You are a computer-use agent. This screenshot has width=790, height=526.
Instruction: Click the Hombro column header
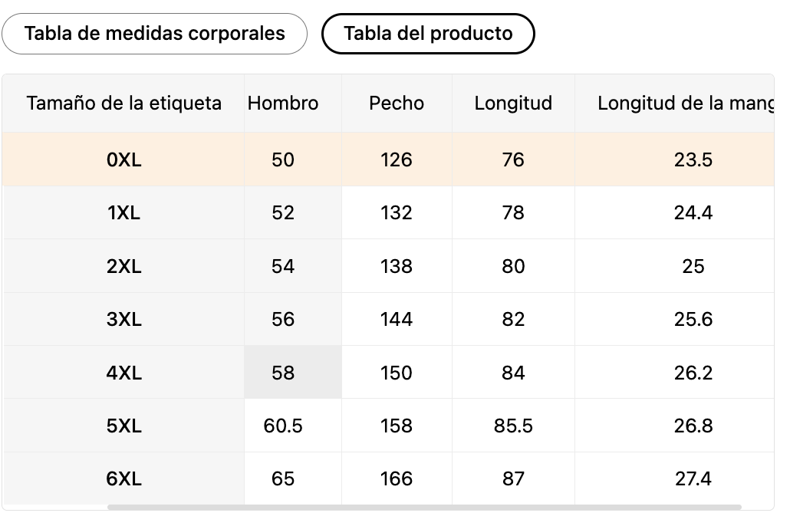click(x=283, y=103)
